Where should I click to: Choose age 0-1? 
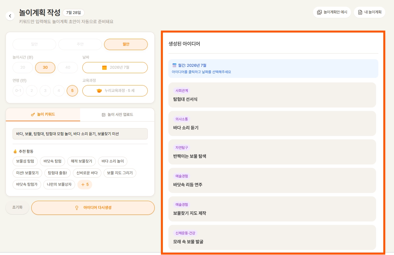(18, 91)
